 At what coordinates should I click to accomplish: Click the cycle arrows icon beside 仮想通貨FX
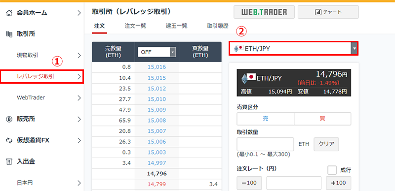pyautogui.click(x=9, y=140)
